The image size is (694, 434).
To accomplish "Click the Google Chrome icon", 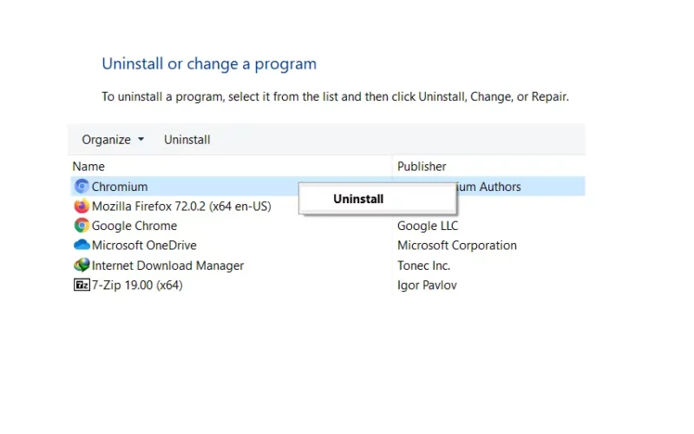I will [x=82, y=226].
